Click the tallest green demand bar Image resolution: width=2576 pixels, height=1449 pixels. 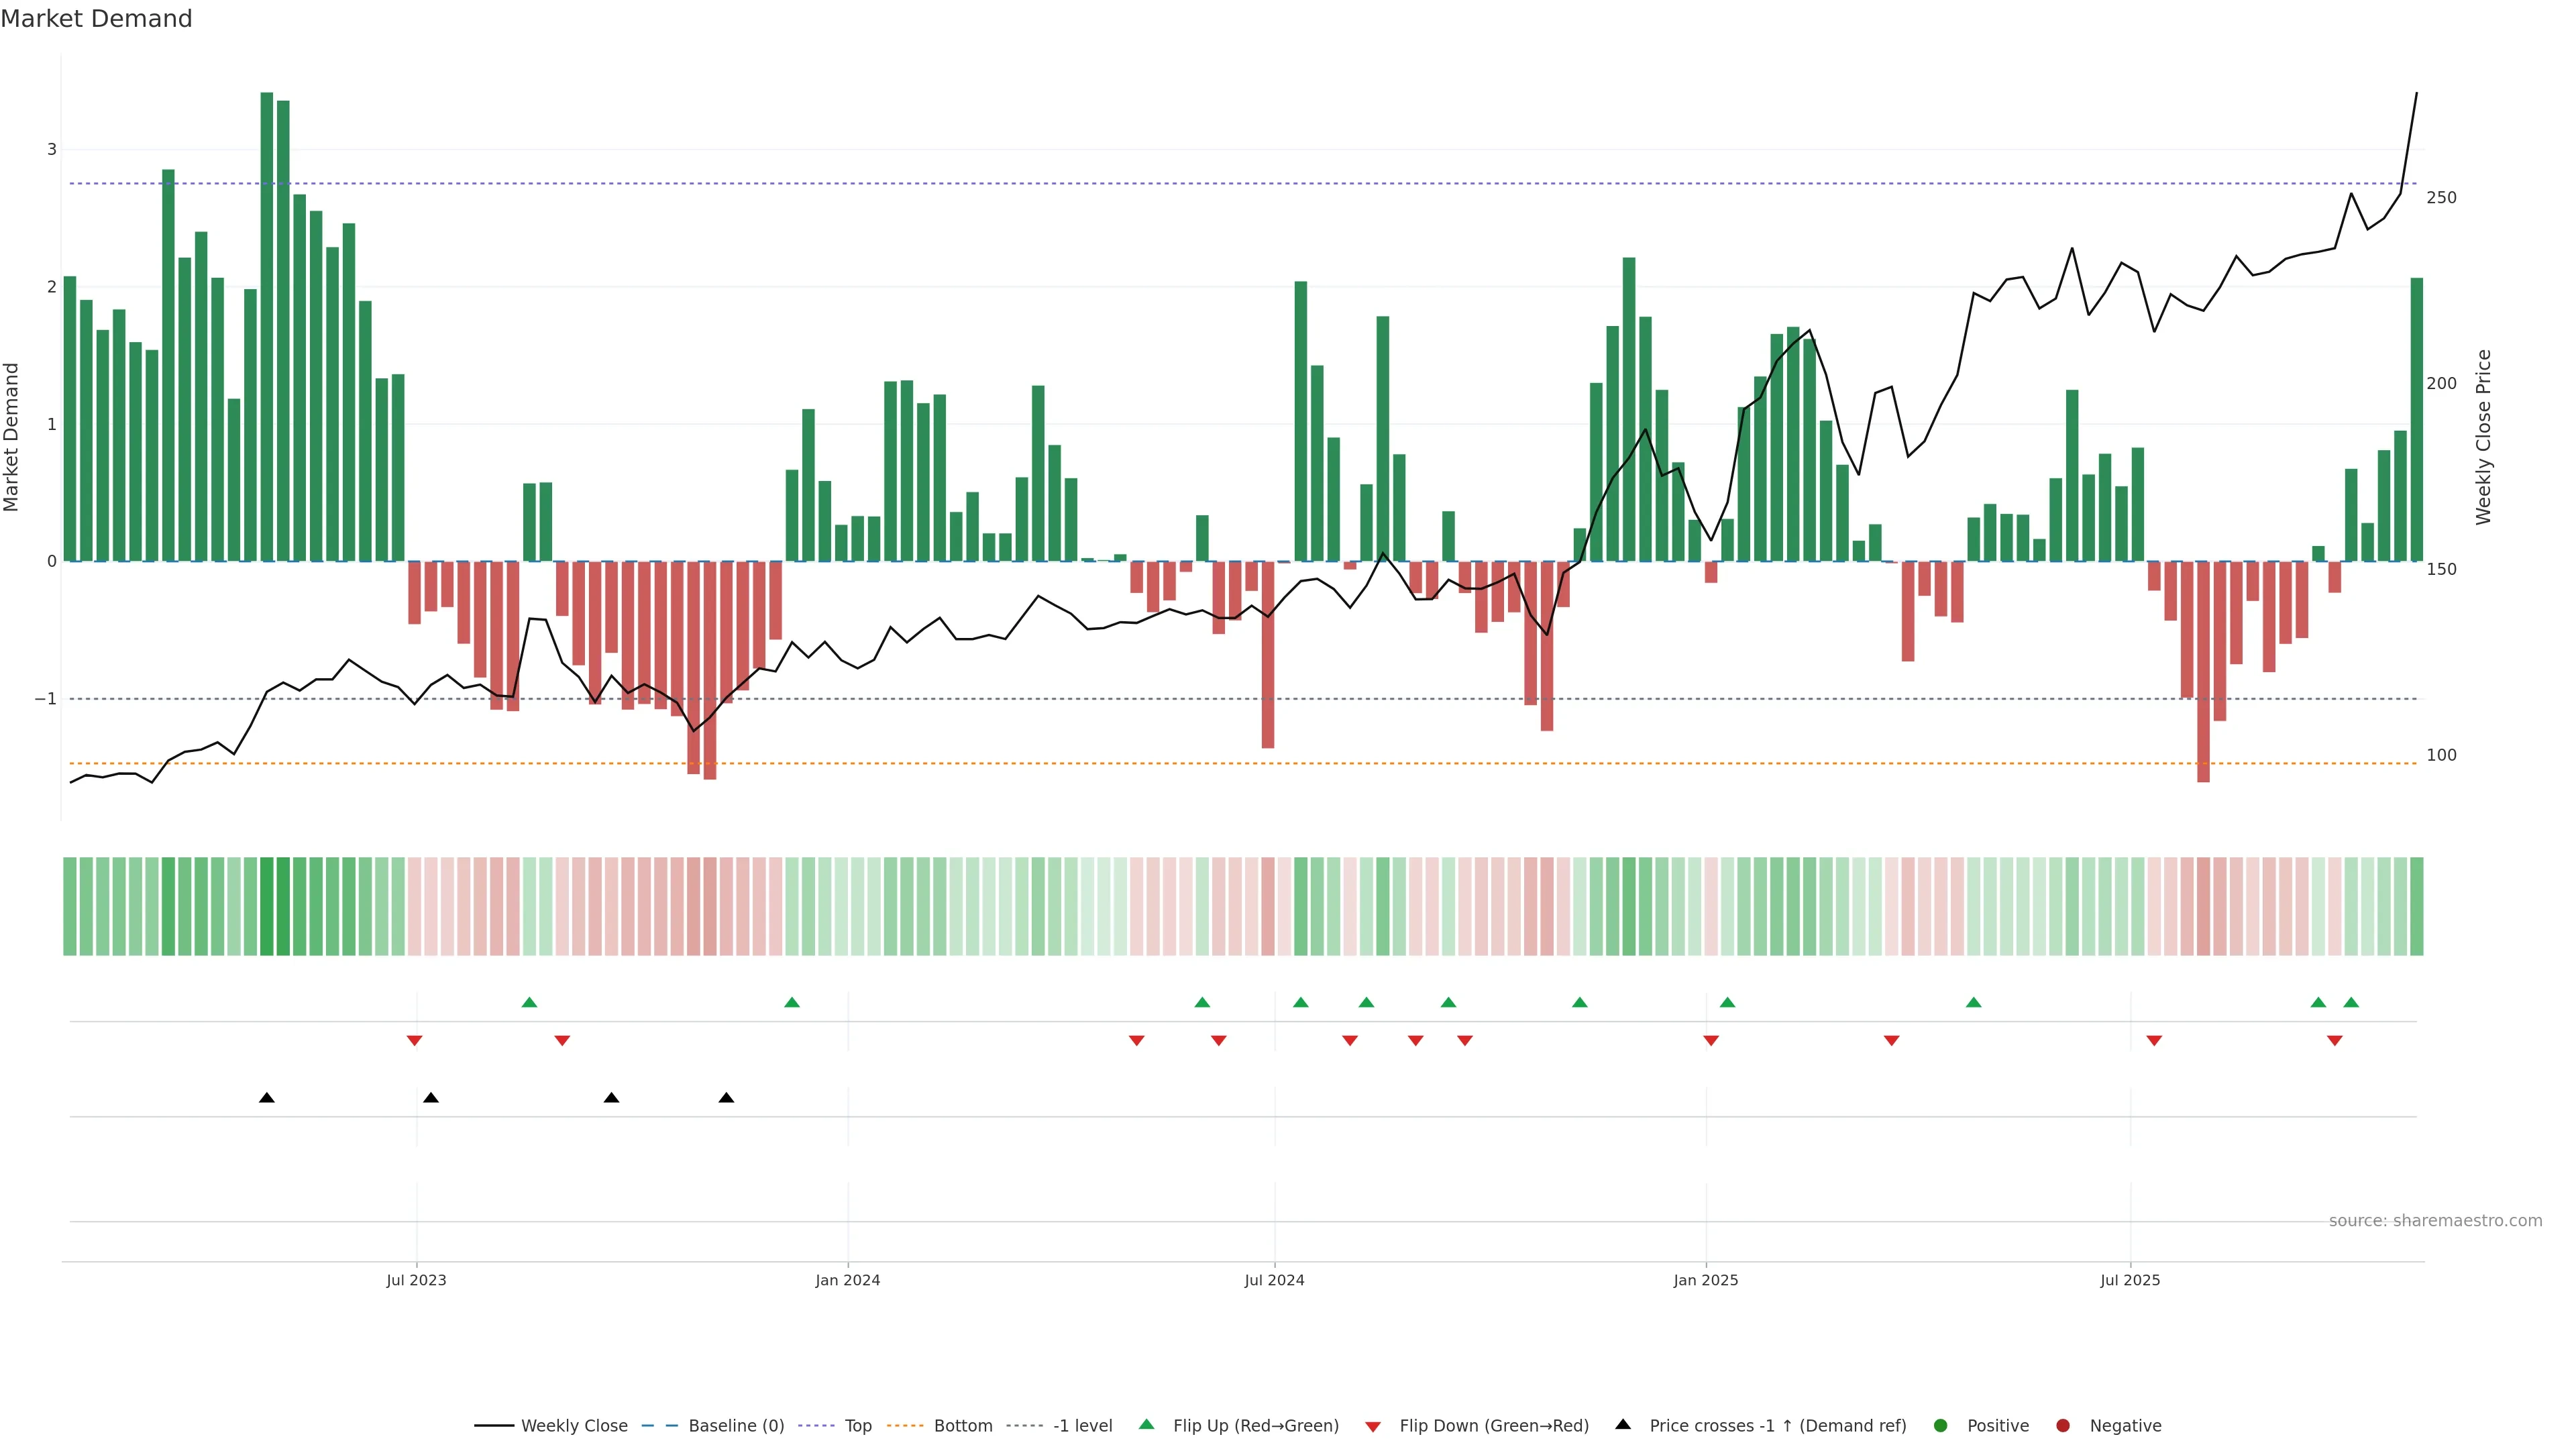[x=267, y=327]
